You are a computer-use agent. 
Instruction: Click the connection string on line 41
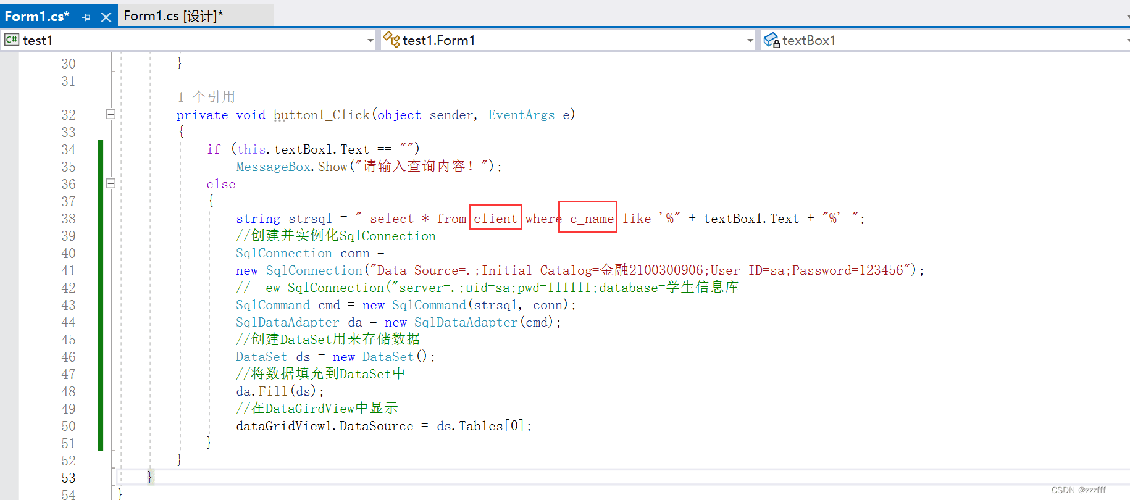click(640, 270)
